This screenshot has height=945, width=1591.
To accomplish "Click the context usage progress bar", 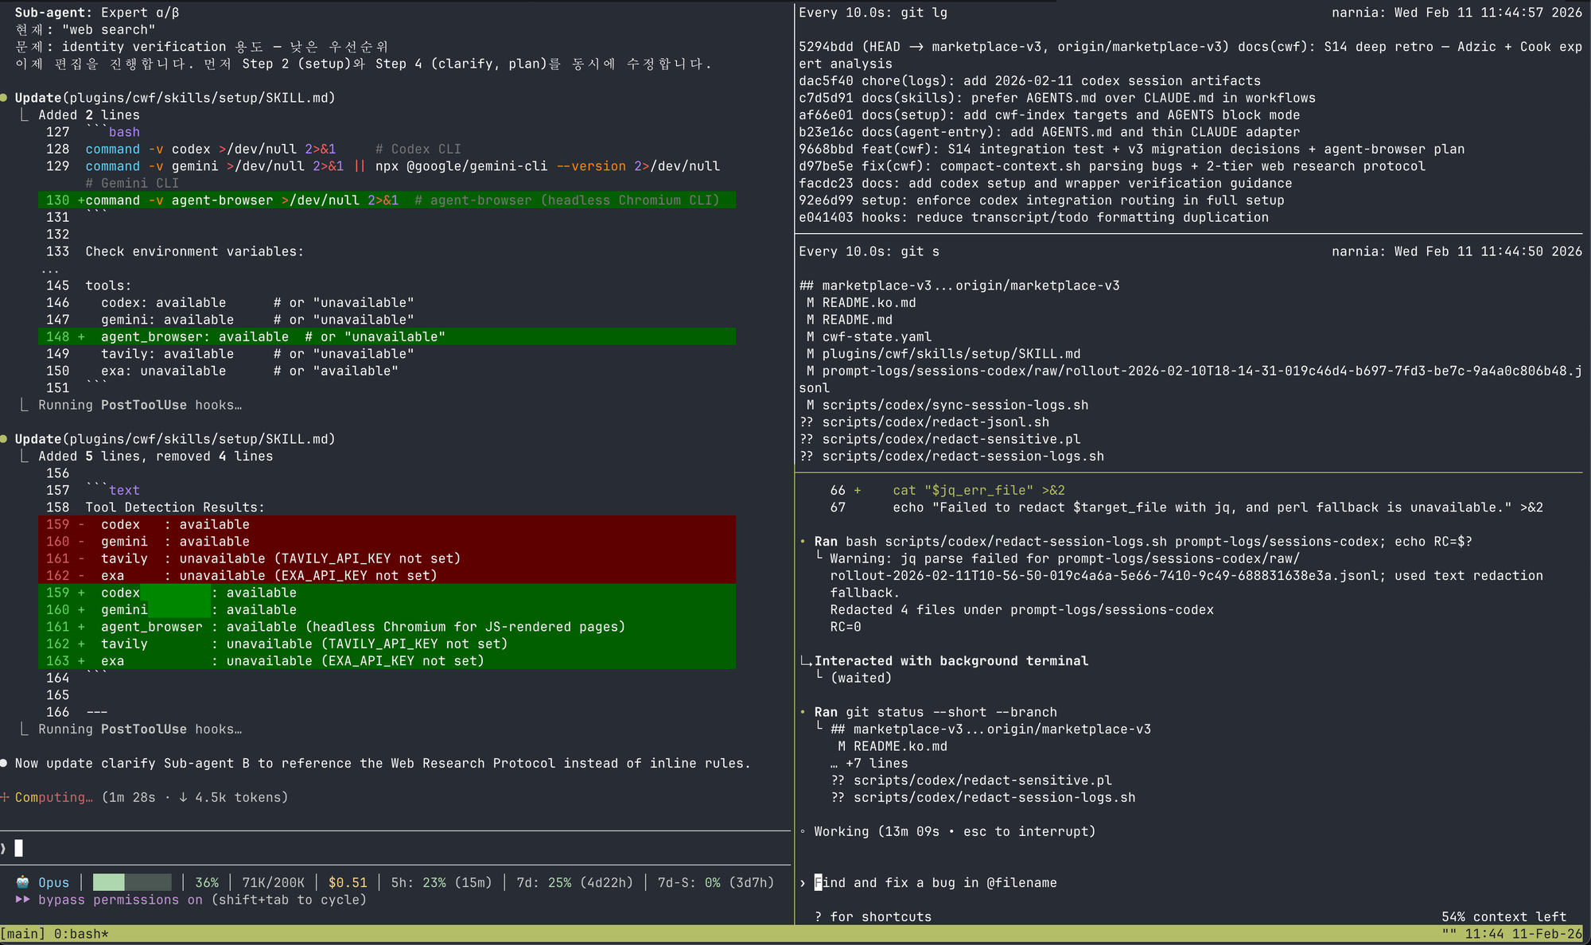I will pyautogui.click(x=131, y=882).
